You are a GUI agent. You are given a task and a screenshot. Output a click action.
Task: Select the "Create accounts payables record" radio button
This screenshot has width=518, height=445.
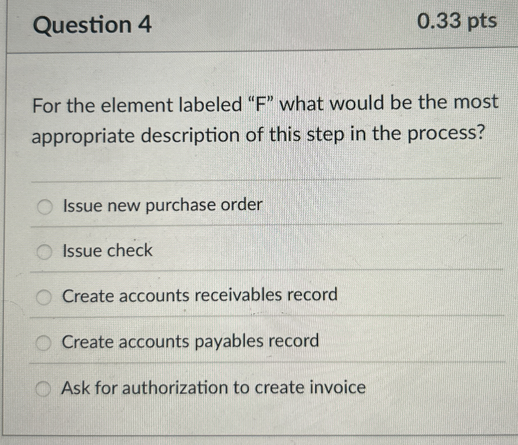[x=45, y=342]
